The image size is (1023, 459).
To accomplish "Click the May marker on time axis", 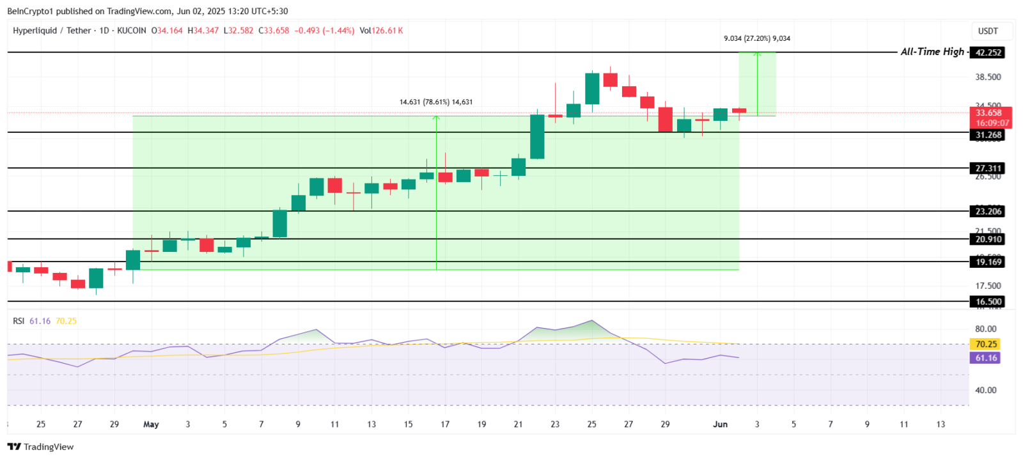I will pyautogui.click(x=151, y=424).
